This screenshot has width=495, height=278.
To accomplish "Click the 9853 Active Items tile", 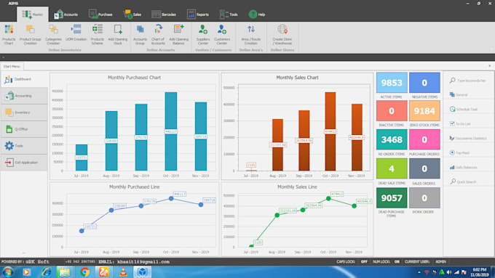I will pos(392,83).
